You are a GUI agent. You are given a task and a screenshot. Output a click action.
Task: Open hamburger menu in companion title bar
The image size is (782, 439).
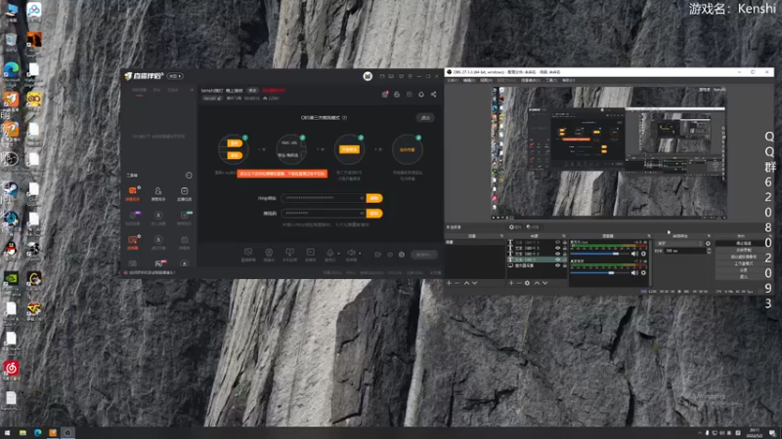point(410,76)
